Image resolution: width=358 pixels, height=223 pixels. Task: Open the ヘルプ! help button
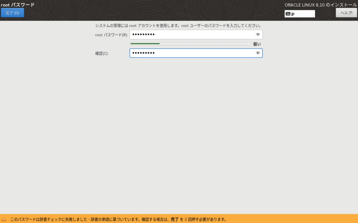(346, 13)
